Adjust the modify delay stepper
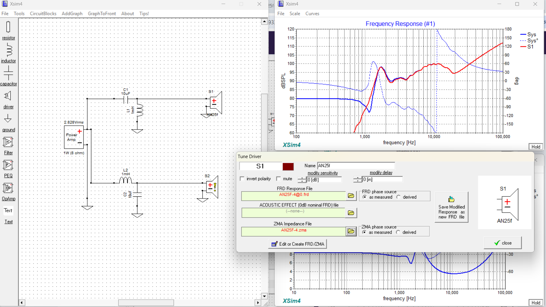This screenshot has height=307, width=546. click(358, 180)
